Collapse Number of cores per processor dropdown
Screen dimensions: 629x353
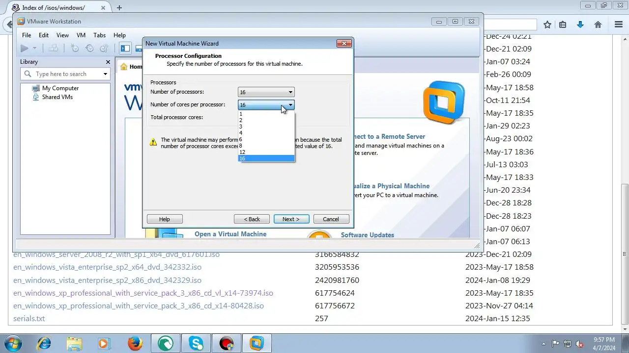pos(290,105)
